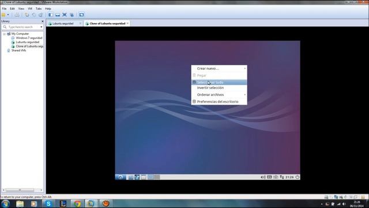Take a snapshot of the virtual machine
The image size is (369, 208).
click(x=27, y=15)
